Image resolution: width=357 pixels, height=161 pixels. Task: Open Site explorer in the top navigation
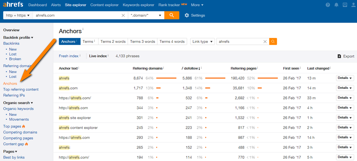pos(76,5)
